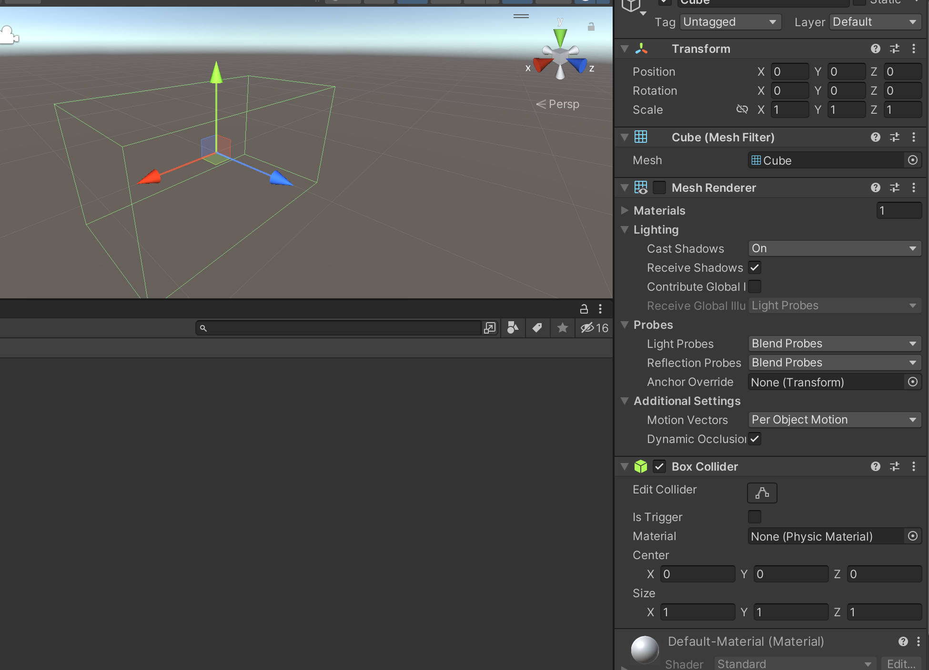Toggle the scale constrain proportions link icon
The width and height of the screenshot is (929, 670).
[742, 109]
